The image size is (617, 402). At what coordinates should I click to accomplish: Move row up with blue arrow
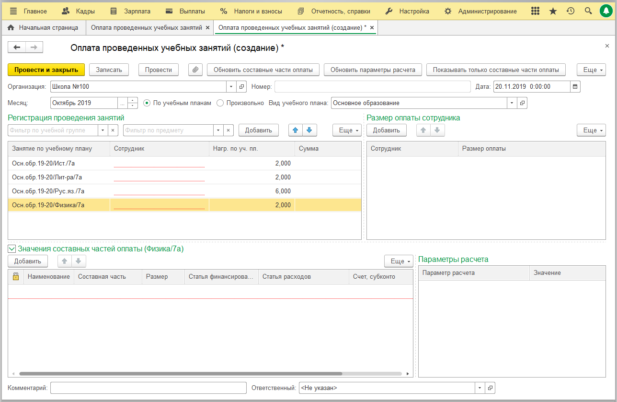(x=296, y=130)
